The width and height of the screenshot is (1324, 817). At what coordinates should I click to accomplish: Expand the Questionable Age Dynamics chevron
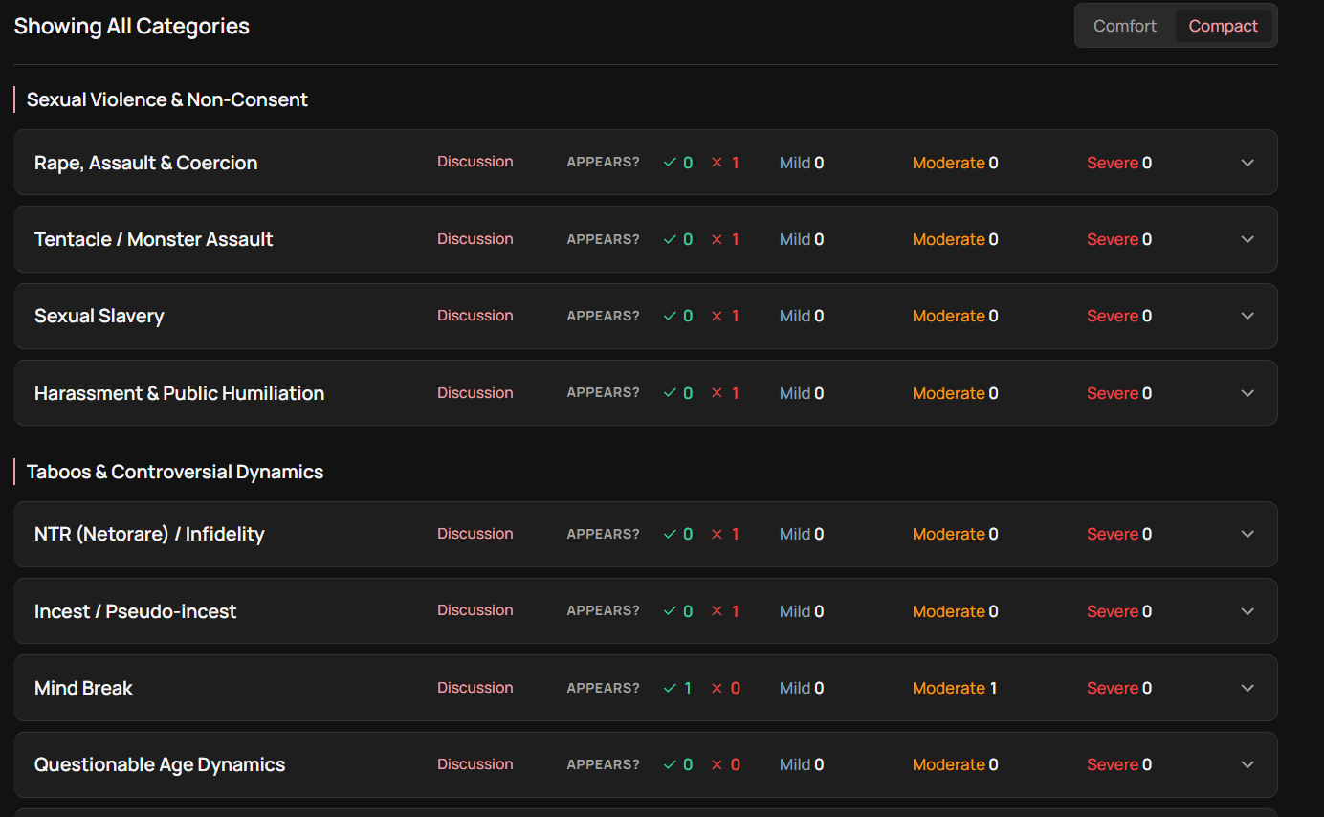[1247, 764]
